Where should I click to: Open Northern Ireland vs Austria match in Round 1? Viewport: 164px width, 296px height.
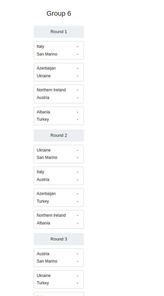tap(59, 94)
